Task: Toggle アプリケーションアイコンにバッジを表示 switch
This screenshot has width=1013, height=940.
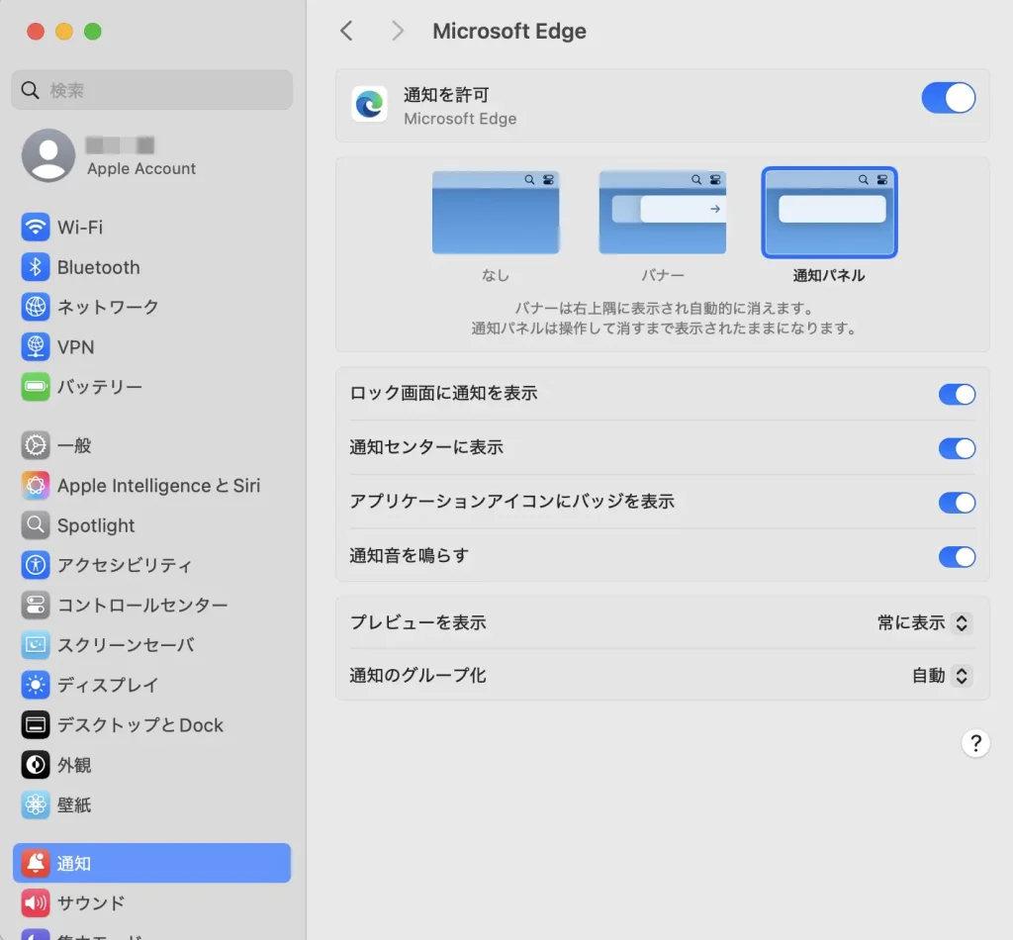Action: point(957,503)
